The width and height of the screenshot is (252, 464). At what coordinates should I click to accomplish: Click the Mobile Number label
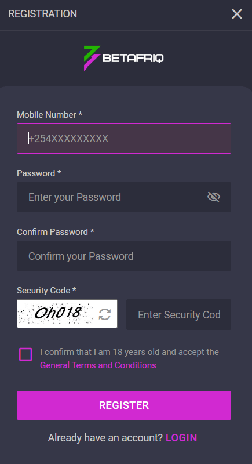[49, 115]
